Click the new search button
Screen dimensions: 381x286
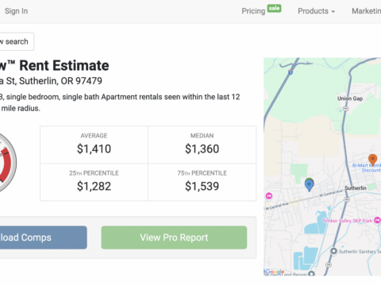click(x=17, y=41)
